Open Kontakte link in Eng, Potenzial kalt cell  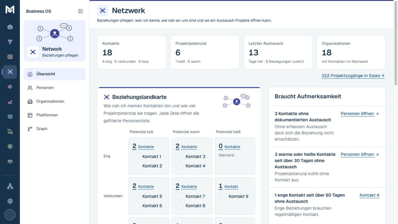[x=146, y=147]
